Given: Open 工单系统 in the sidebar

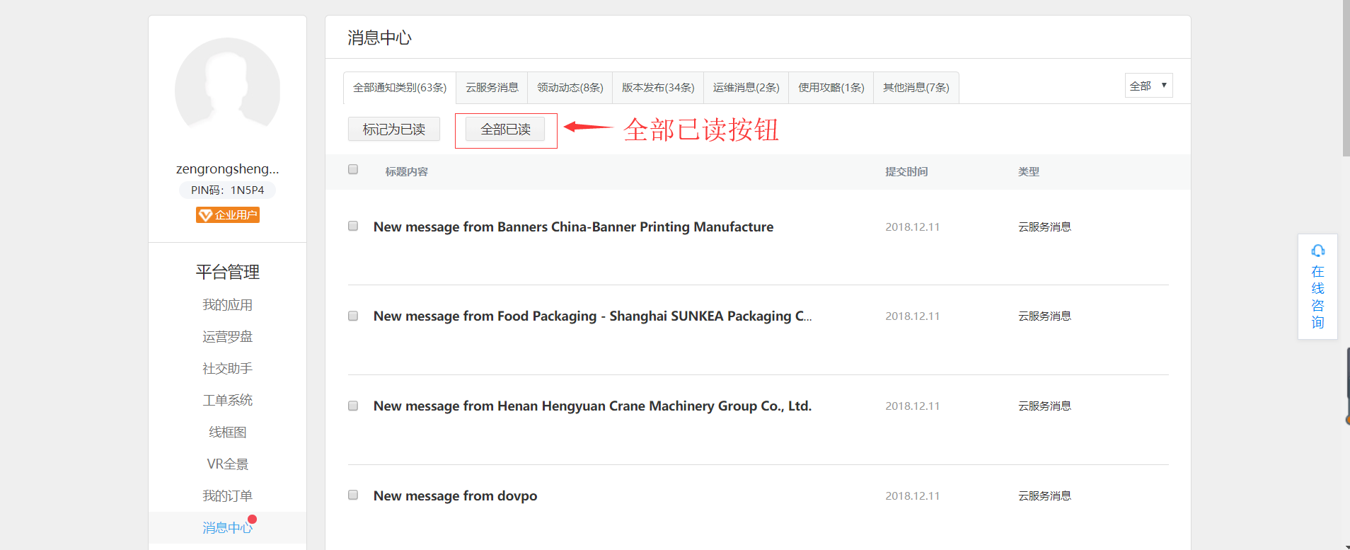Looking at the screenshot, I should click(227, 401).
